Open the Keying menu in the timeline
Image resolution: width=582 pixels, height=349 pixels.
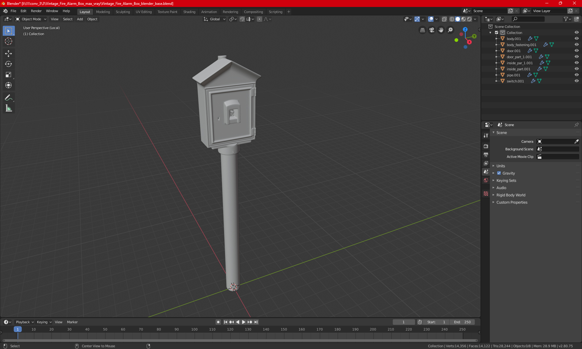pos(44,322)
